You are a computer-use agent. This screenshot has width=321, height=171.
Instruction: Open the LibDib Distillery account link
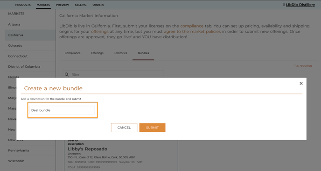coord(300,5)
